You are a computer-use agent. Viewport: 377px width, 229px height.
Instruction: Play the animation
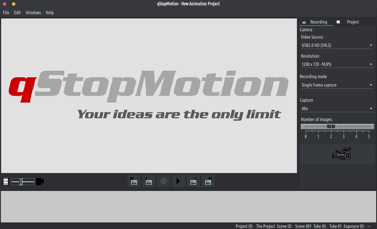[x=178, y=181]
